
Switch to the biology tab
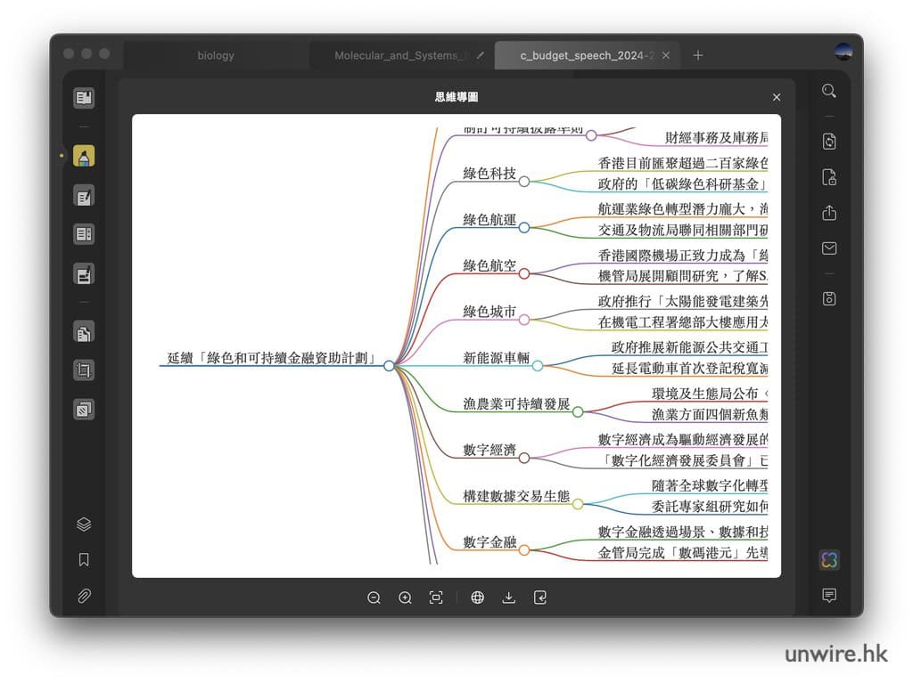coord(216,55)
